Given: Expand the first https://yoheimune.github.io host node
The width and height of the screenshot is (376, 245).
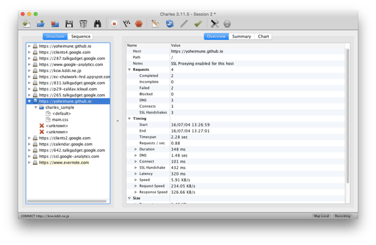Looking at the screenshot, I should coord(29,46).
